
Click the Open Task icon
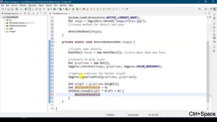tap(87, 9)
